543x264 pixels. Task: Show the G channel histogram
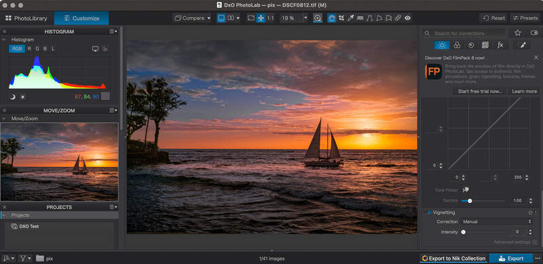[x=37, y=49]
